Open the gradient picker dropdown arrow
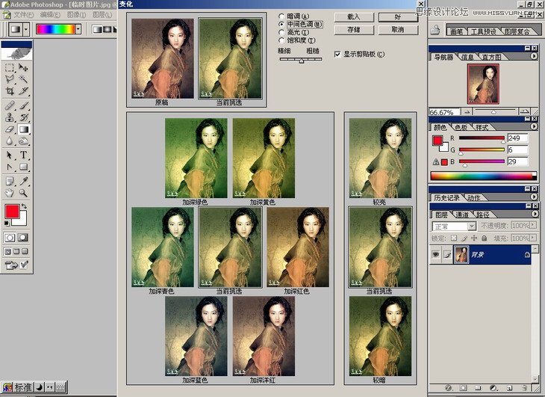The width and height of the screenshot is (545, 397). pos(78,29)
